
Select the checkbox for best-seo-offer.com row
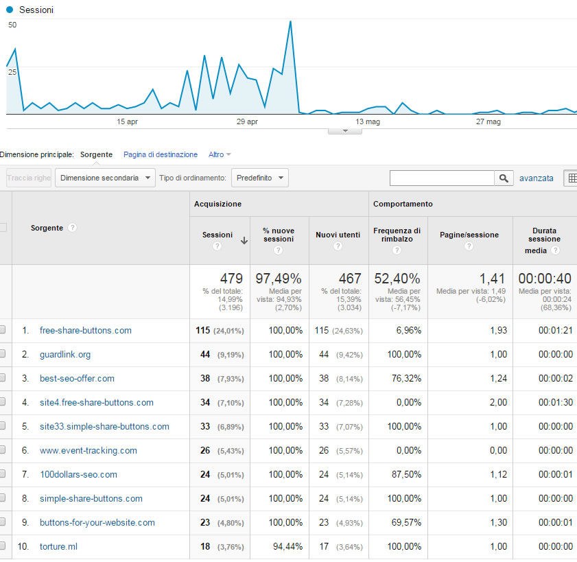2,377
